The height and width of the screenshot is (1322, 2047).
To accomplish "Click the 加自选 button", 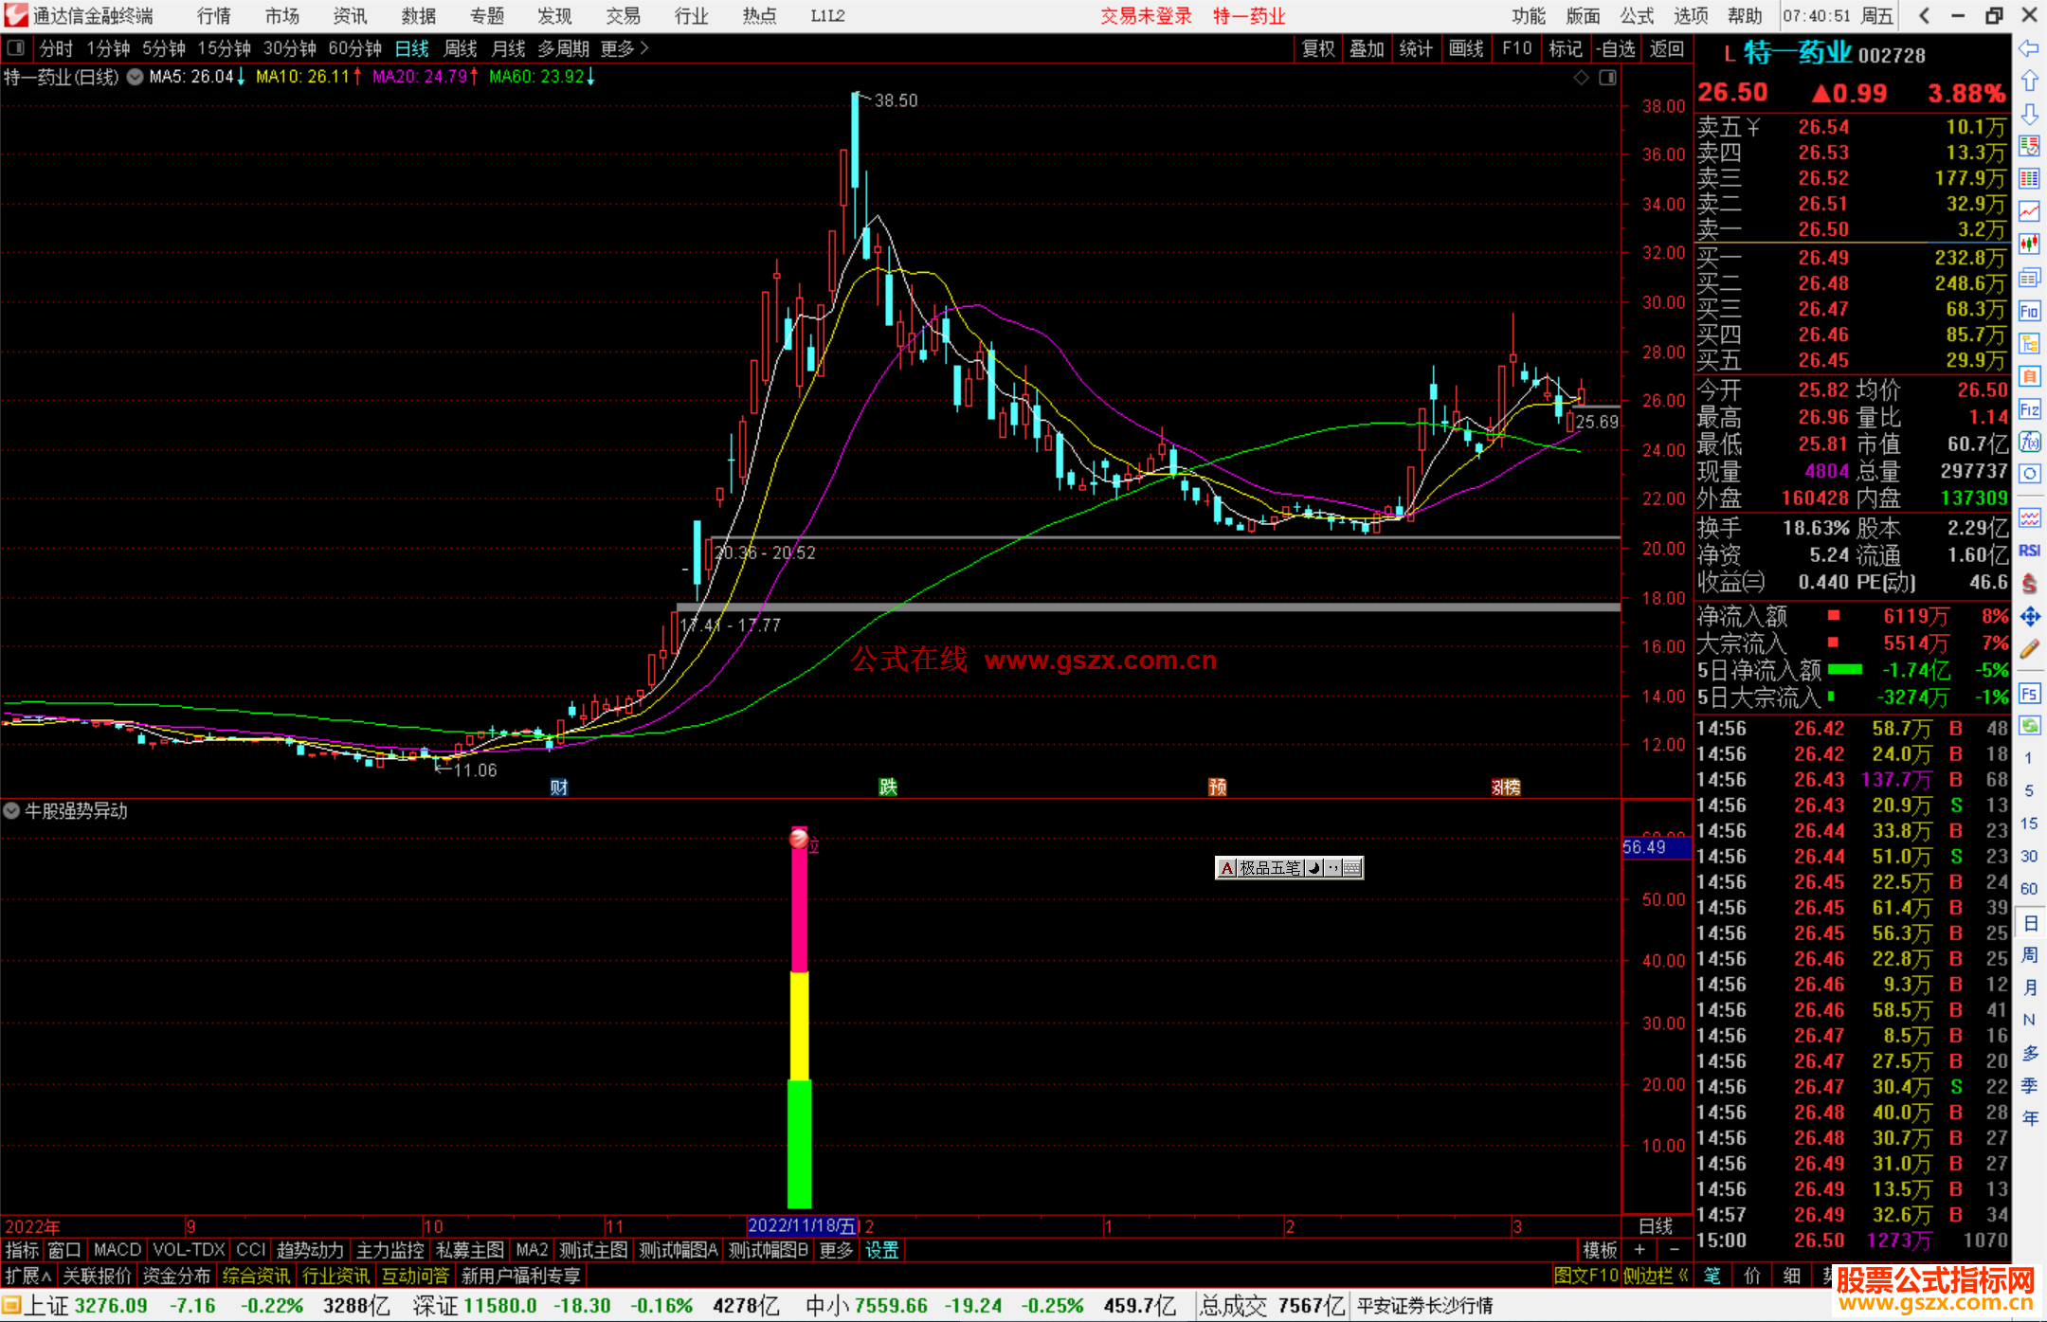I will coord(1616,48).
